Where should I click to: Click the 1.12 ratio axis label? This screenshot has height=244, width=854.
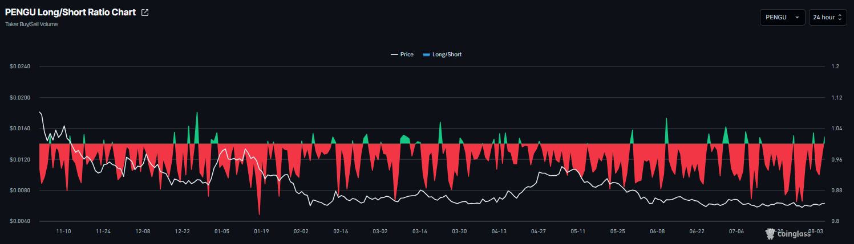(837, 98)
